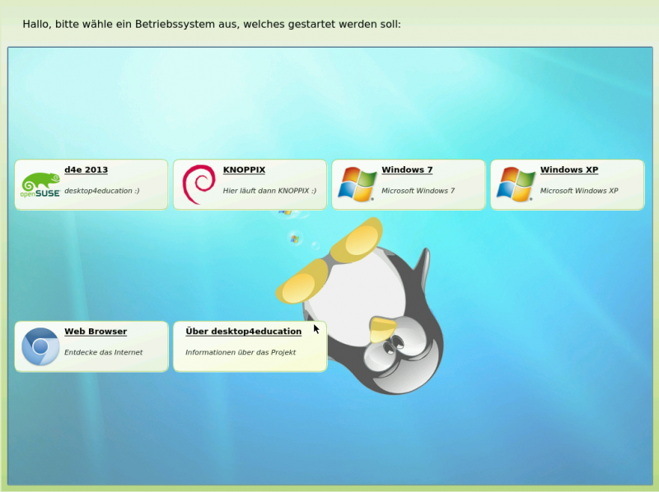This screenshot has height=492, width=659.
Task: Select the Windows XP title link
Action: click(x=569, y=169)
